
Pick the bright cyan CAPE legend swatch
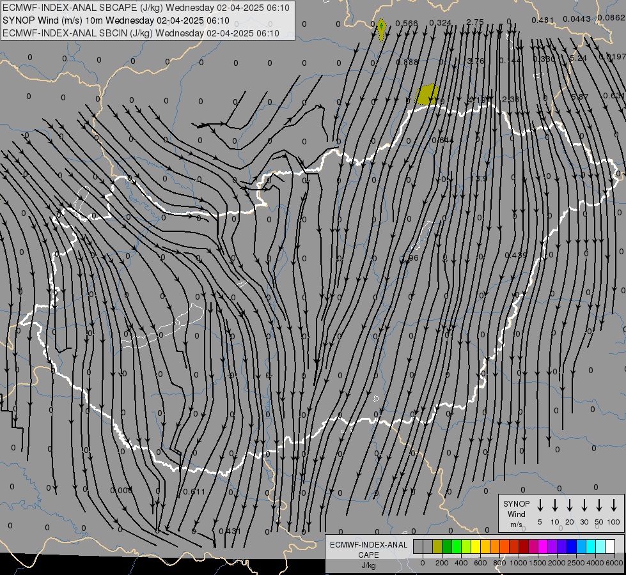[590, 546]
